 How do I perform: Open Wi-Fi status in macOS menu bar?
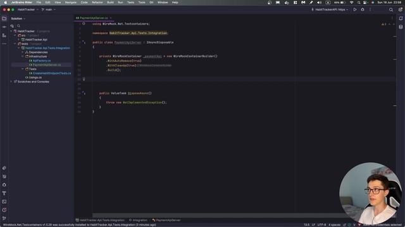tap(352, 3)
